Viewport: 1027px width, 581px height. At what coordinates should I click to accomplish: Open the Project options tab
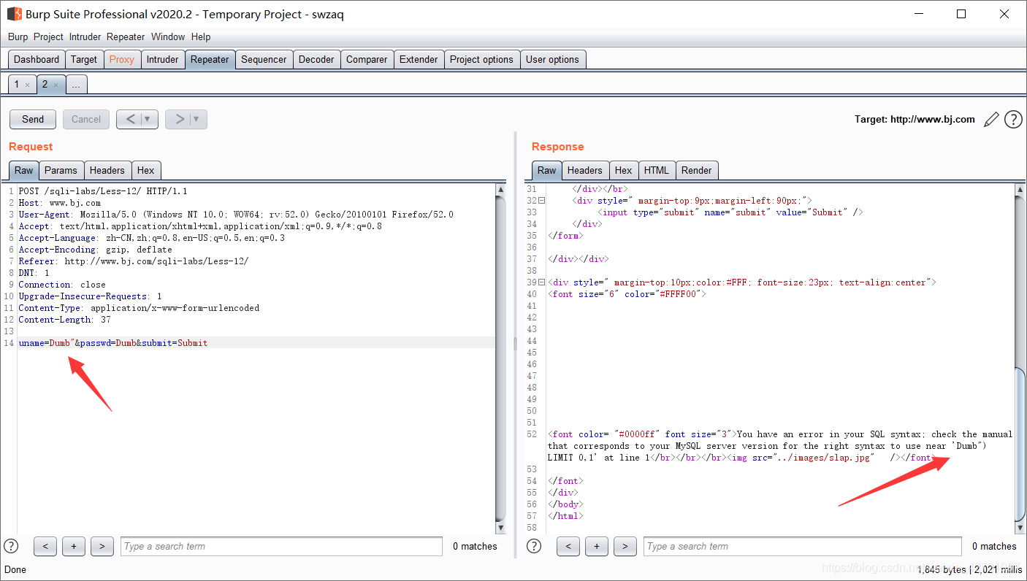481,60
